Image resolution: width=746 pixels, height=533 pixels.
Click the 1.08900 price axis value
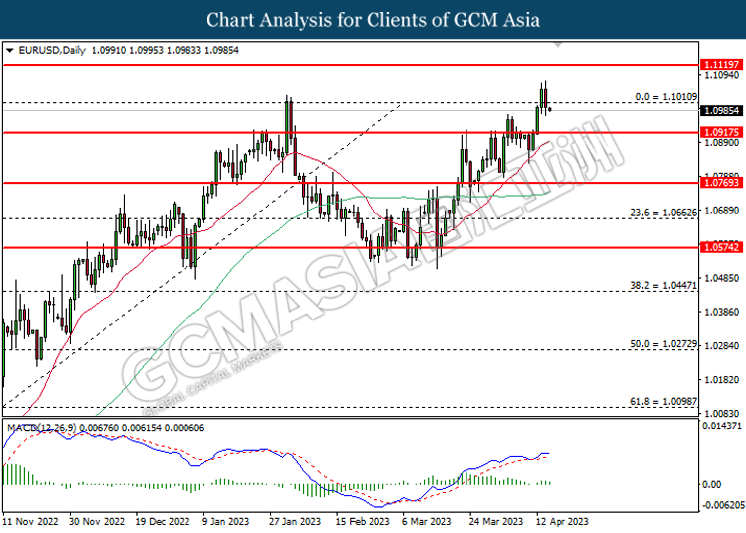click(x=722, y=143)
